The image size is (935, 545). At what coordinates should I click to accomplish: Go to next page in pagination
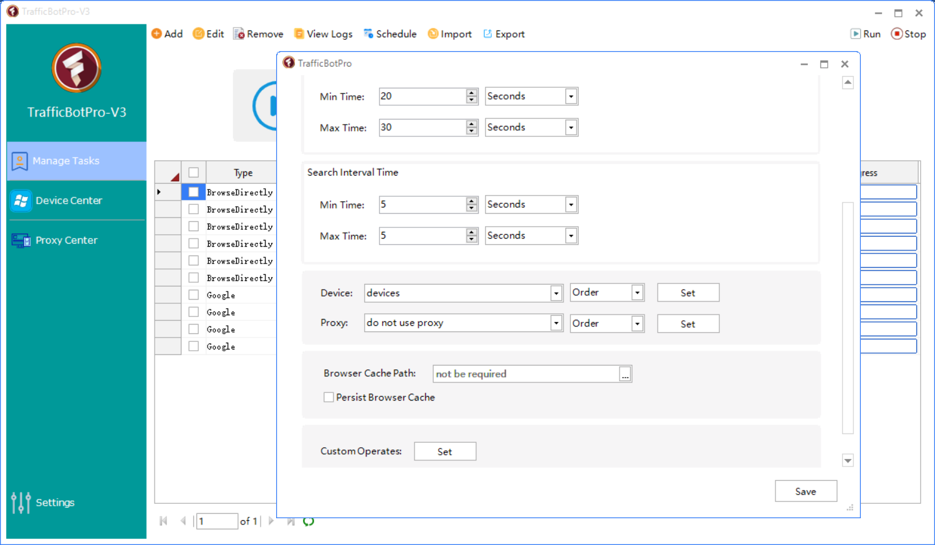pyautogui.click(x=271, y=521)
